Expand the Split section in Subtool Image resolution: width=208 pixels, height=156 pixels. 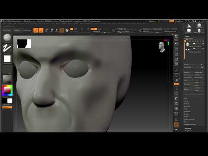click(185, 98)
